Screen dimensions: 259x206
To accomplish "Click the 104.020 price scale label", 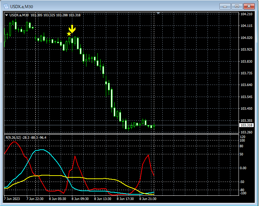I will pos(246,38).
